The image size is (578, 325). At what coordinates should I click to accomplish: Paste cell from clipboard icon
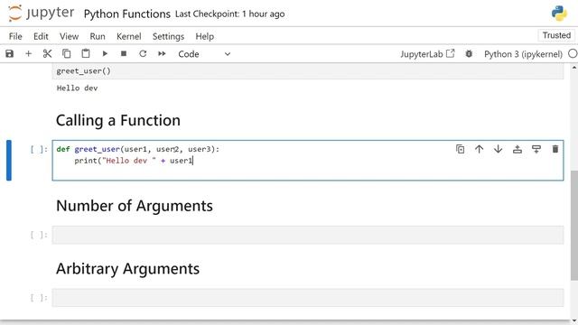click(86, 54)
